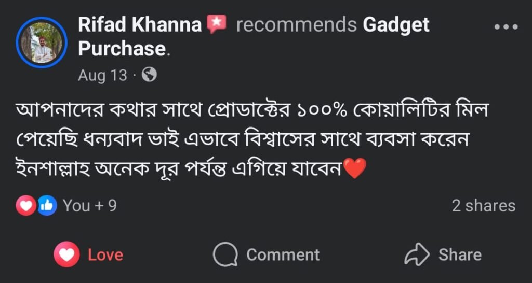View the 2 shares list
This screenshot has height=283, width=532.
click(x=483, y=206)
